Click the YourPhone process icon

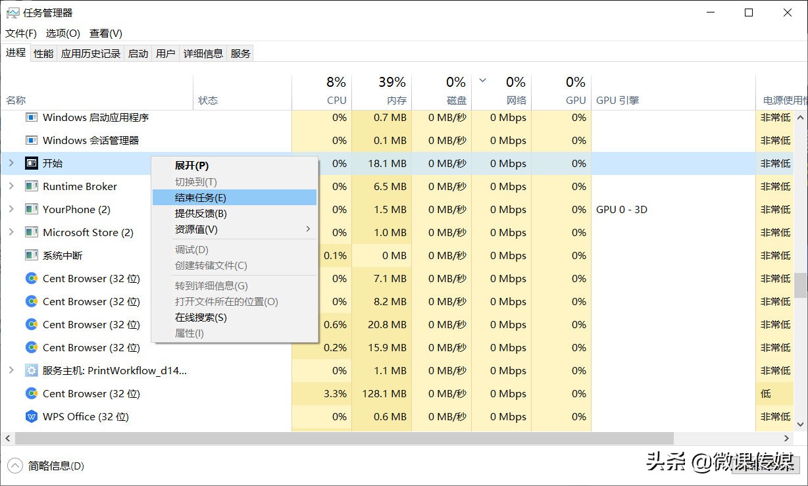31,210
